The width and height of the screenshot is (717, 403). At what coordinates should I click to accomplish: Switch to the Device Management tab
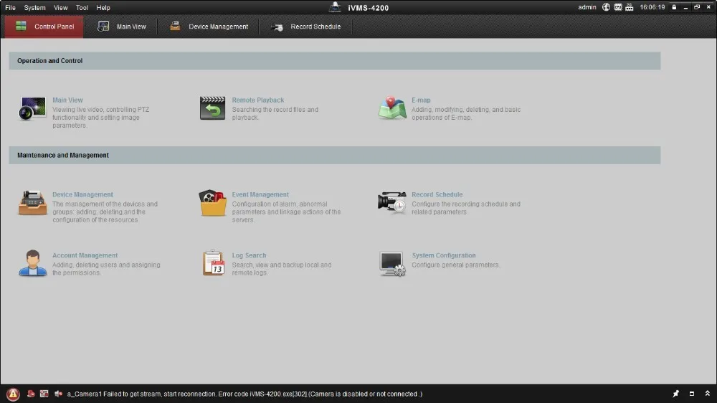(x=209, y=27)
